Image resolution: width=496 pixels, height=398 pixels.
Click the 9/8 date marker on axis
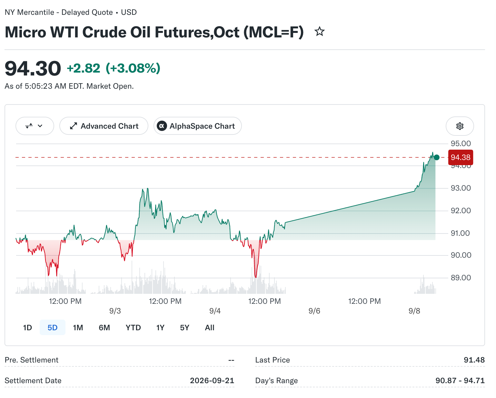tap(414, 311)
